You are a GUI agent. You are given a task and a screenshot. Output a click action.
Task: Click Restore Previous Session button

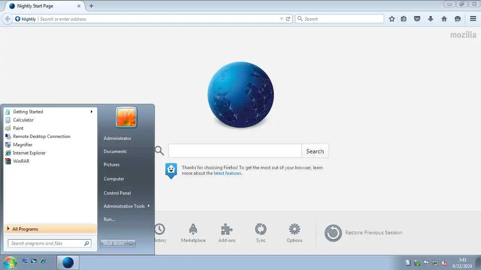(363, 233)
